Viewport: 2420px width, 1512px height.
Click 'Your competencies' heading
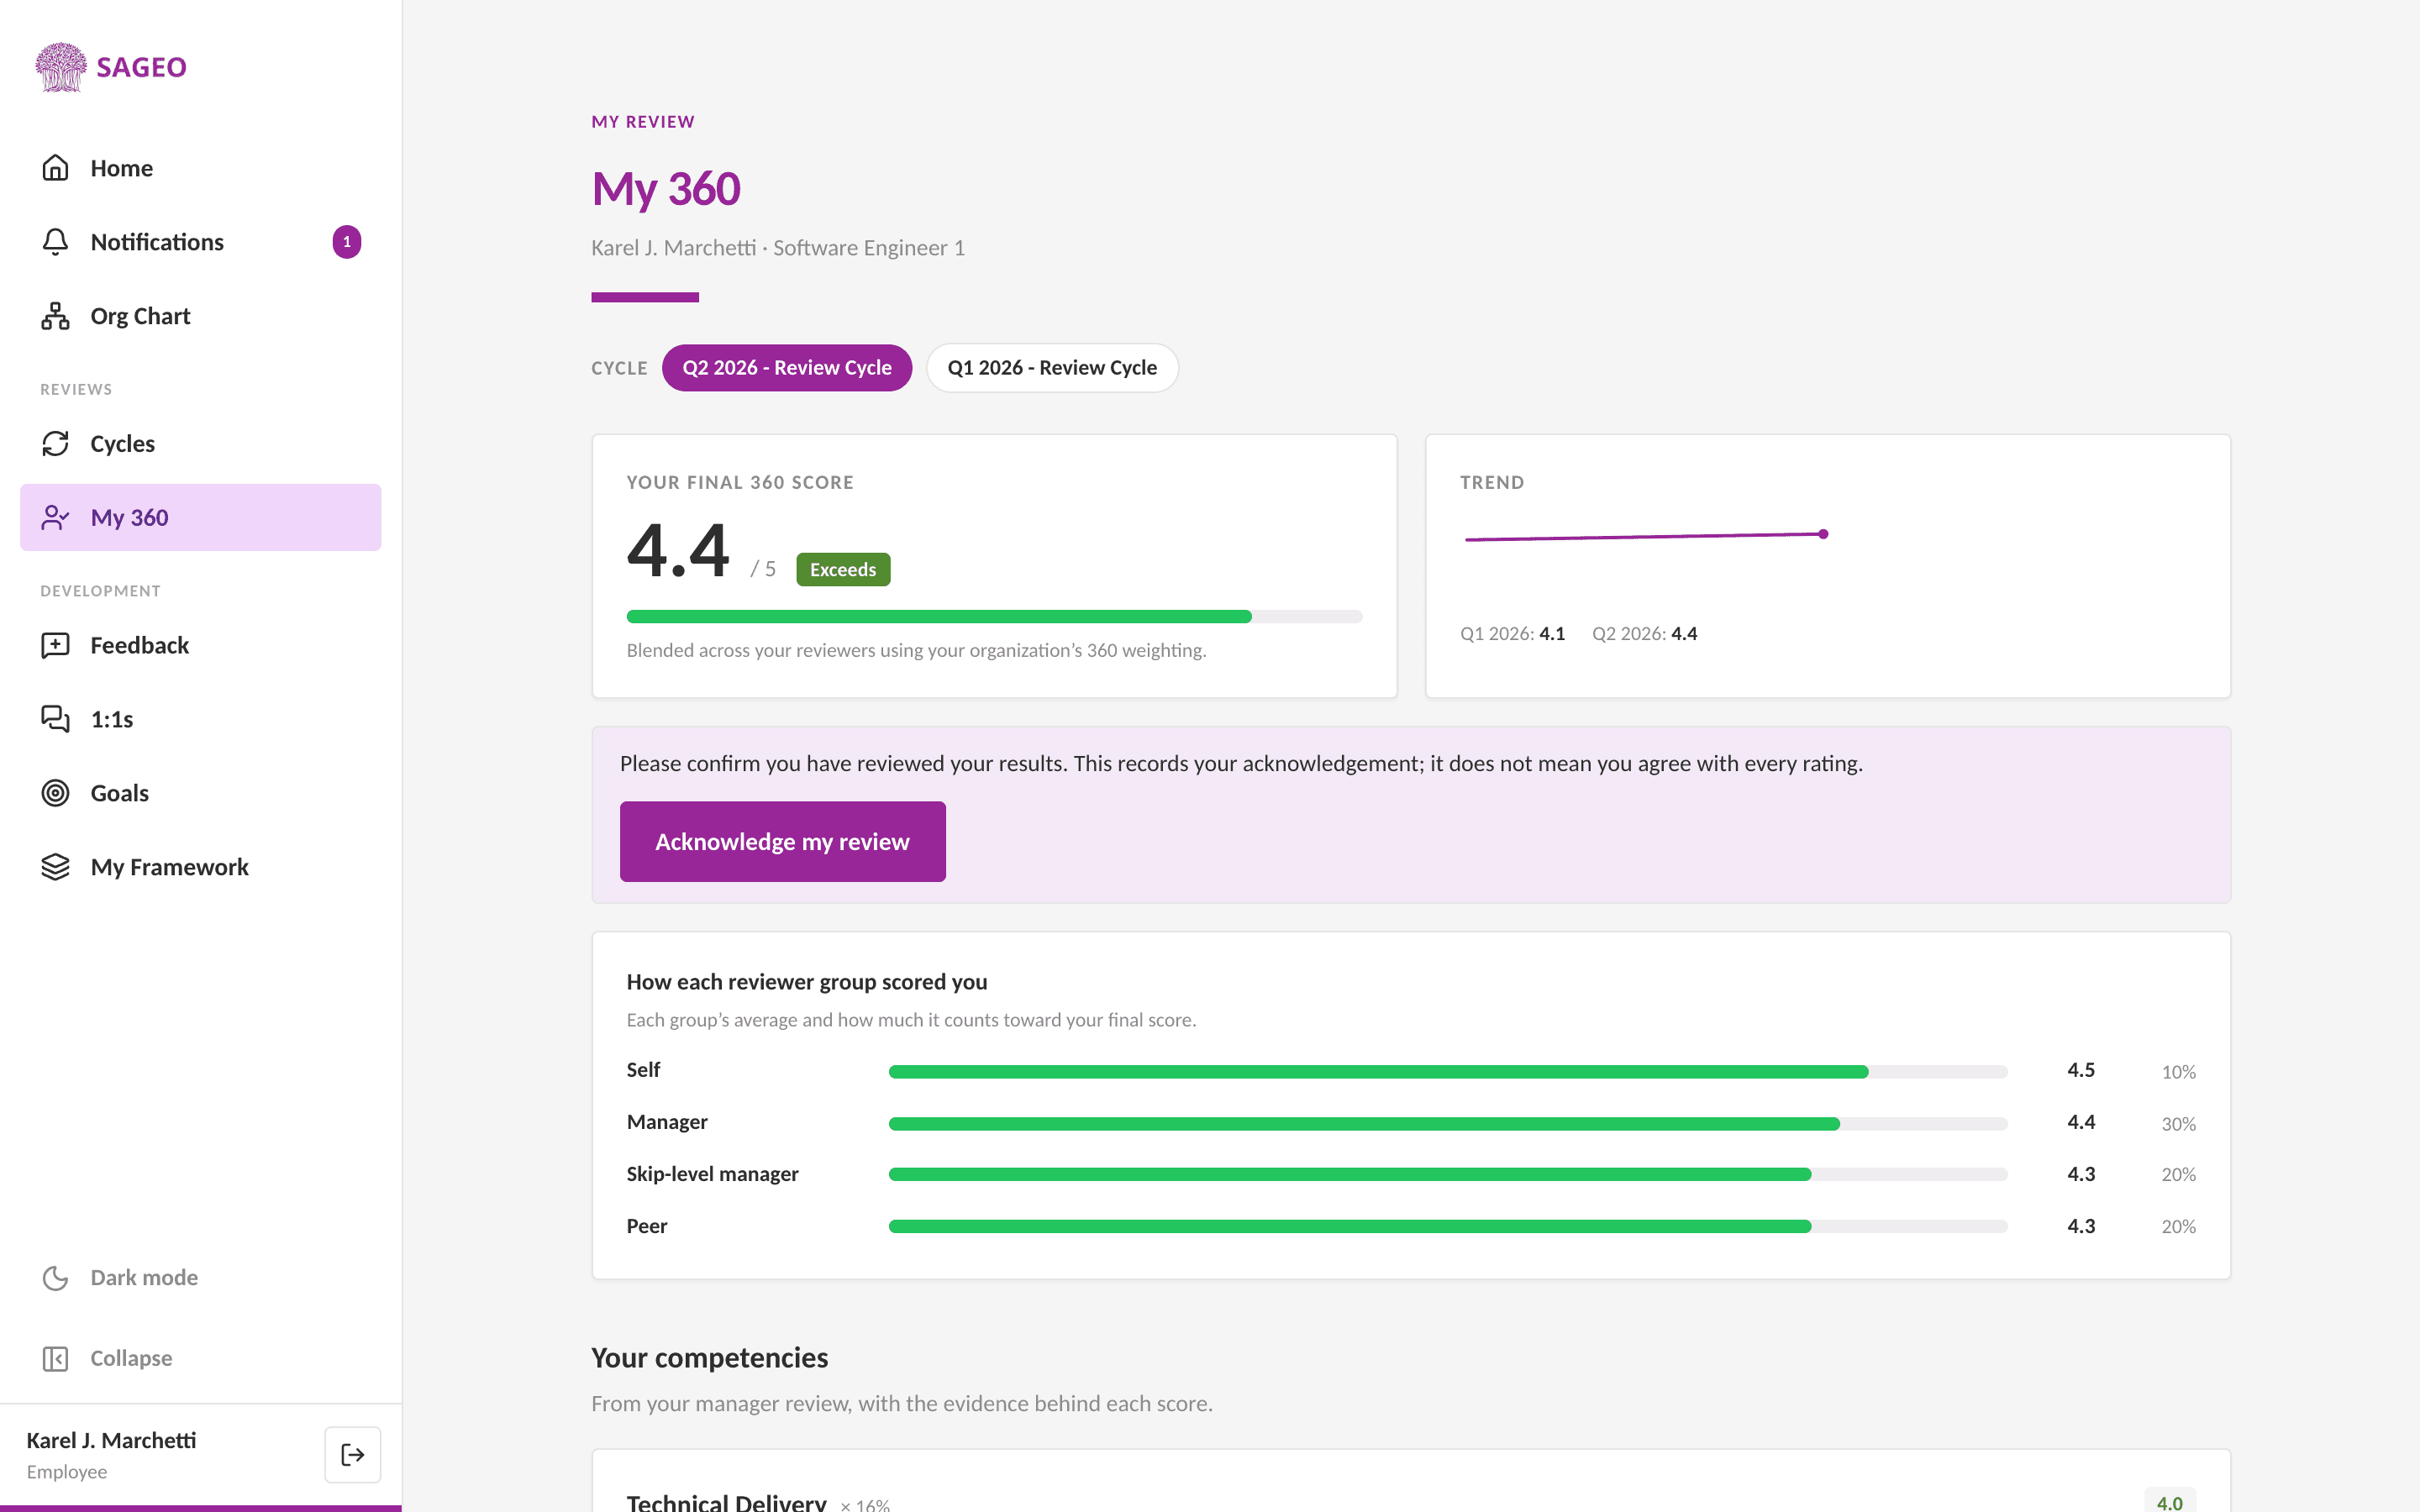[x=709, y=1357]
